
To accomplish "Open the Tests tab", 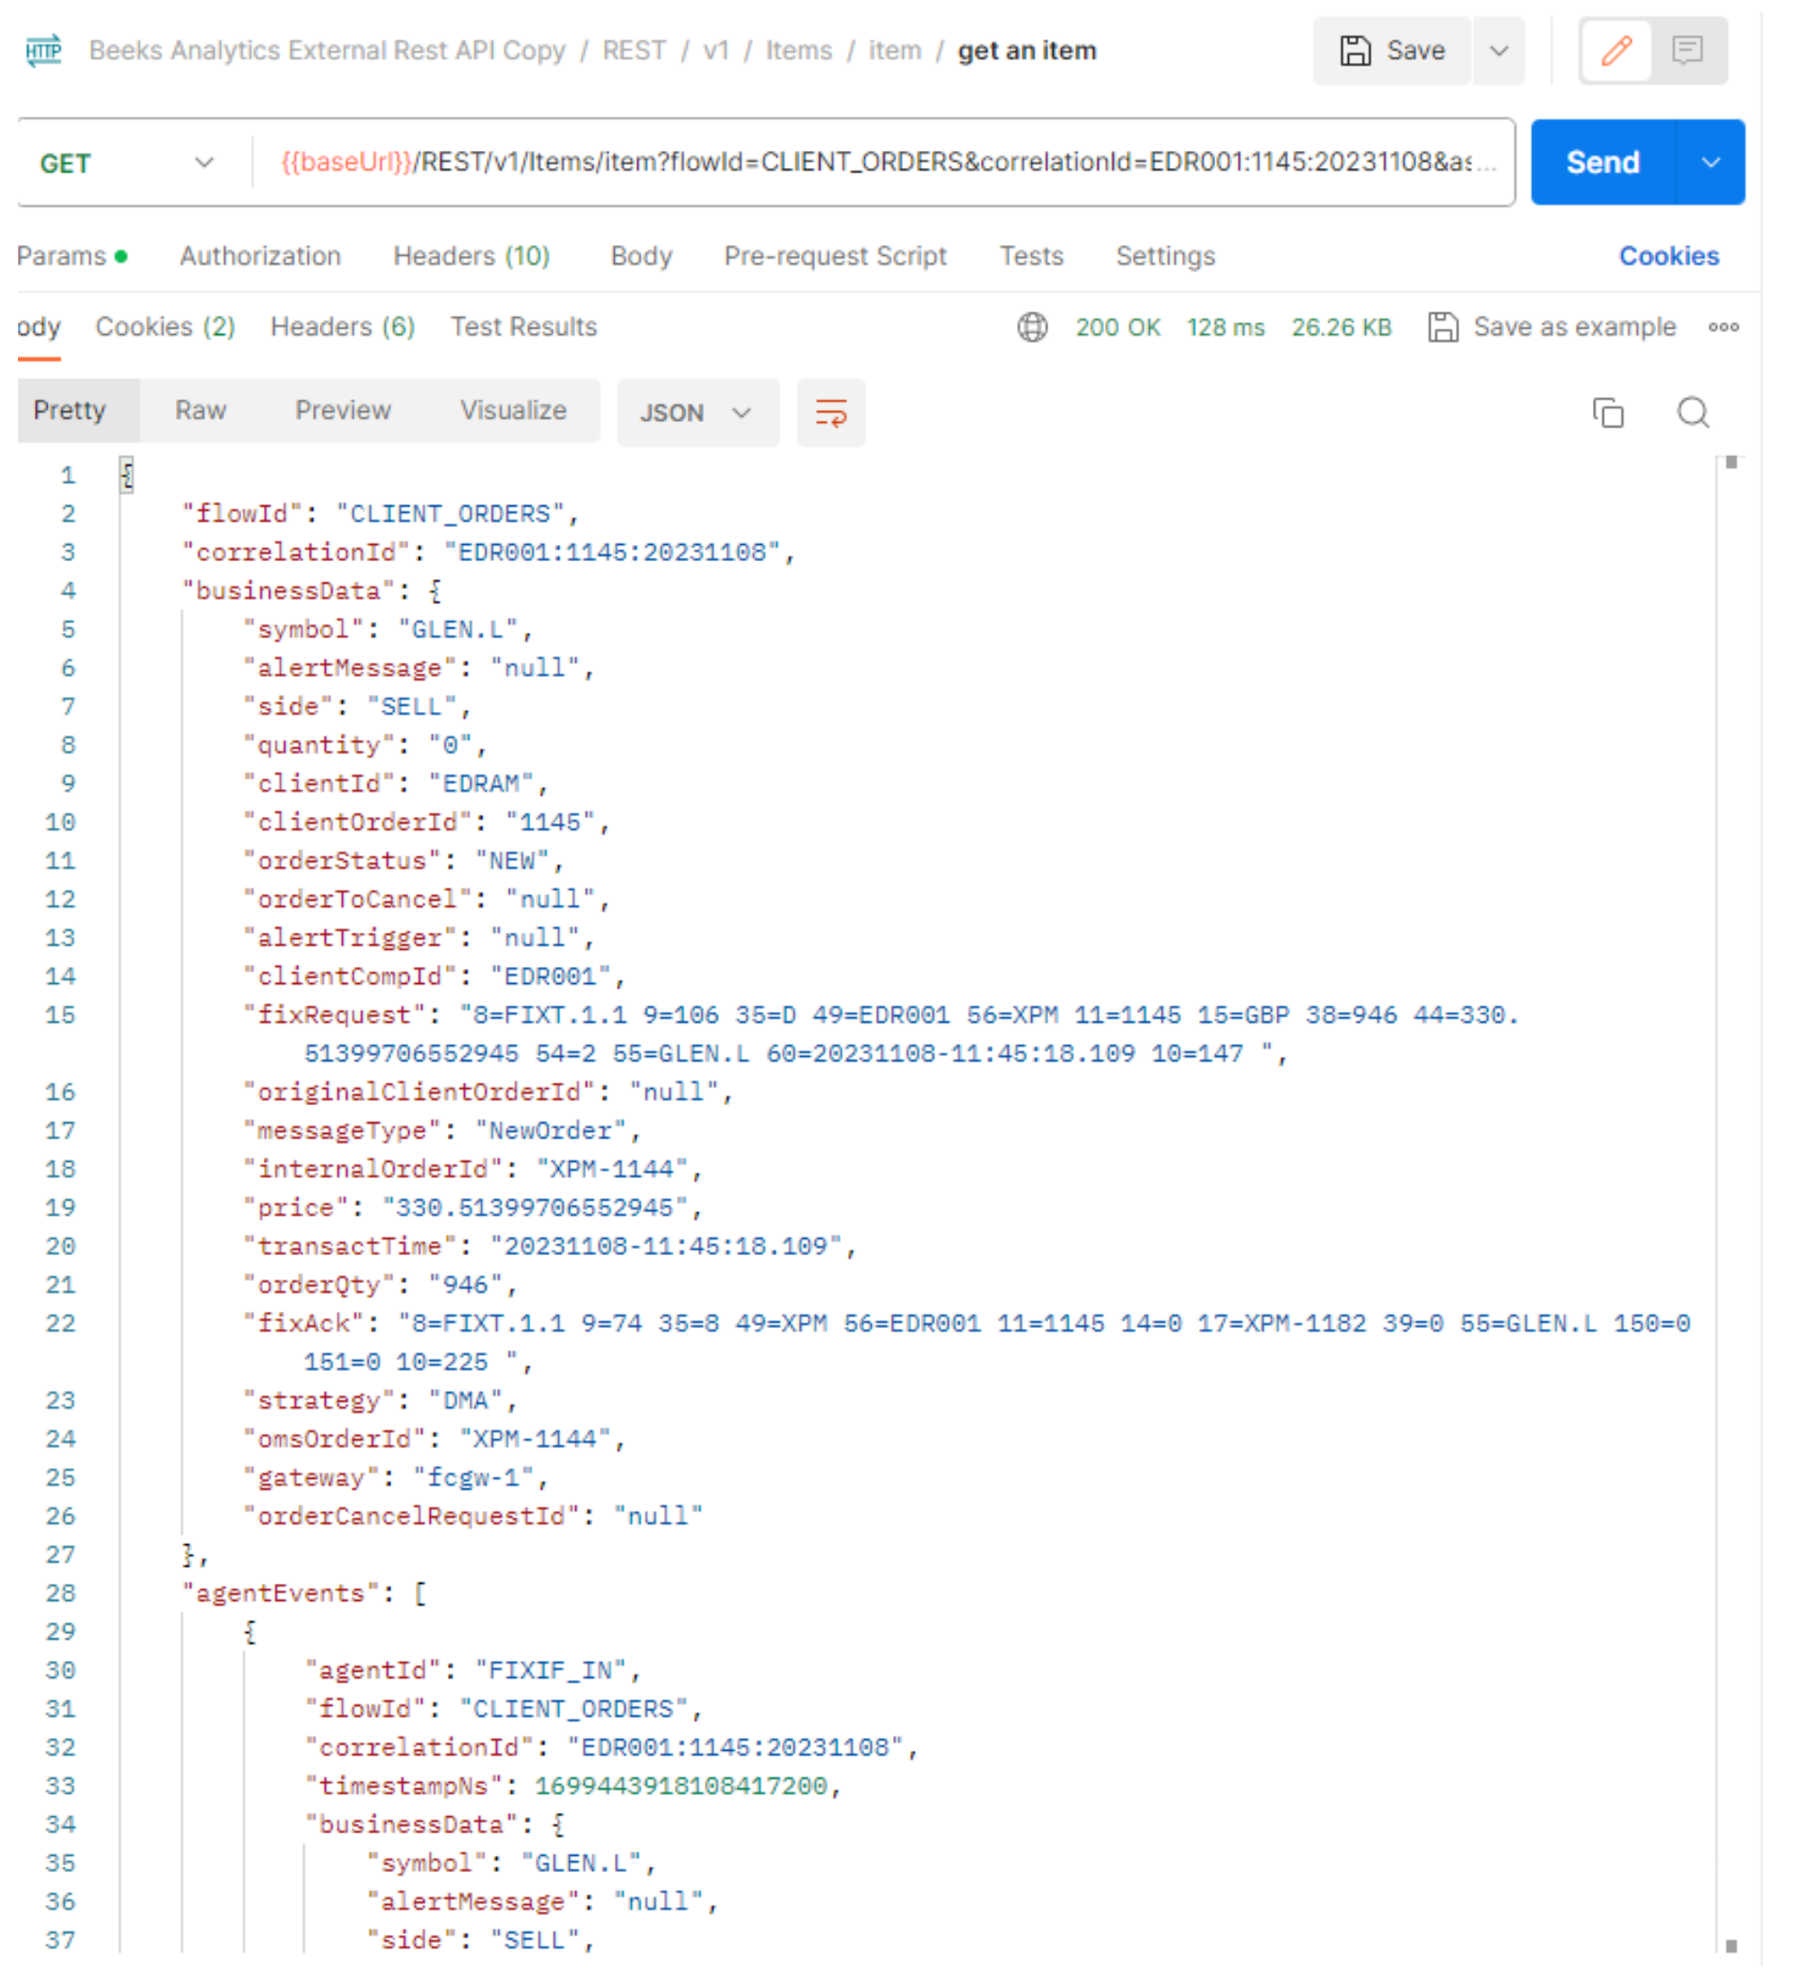I will coord(1031,256).
